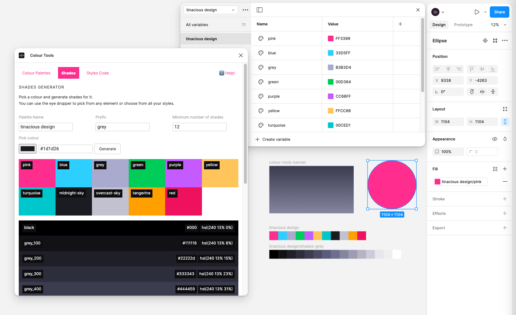Image resolution: width=516 pixels, height=315 pixels.
Task: Open the user avatar menu
Action: tap(435, 12)
